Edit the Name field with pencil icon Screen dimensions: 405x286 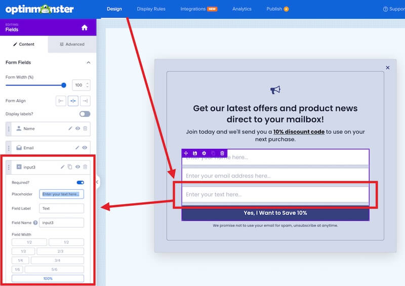point(70,129)
